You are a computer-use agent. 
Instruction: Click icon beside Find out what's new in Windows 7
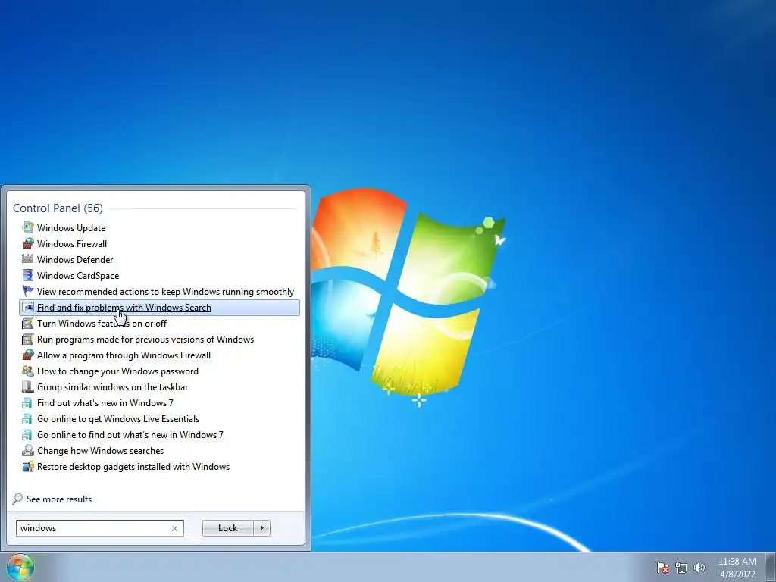pos(28,403)
